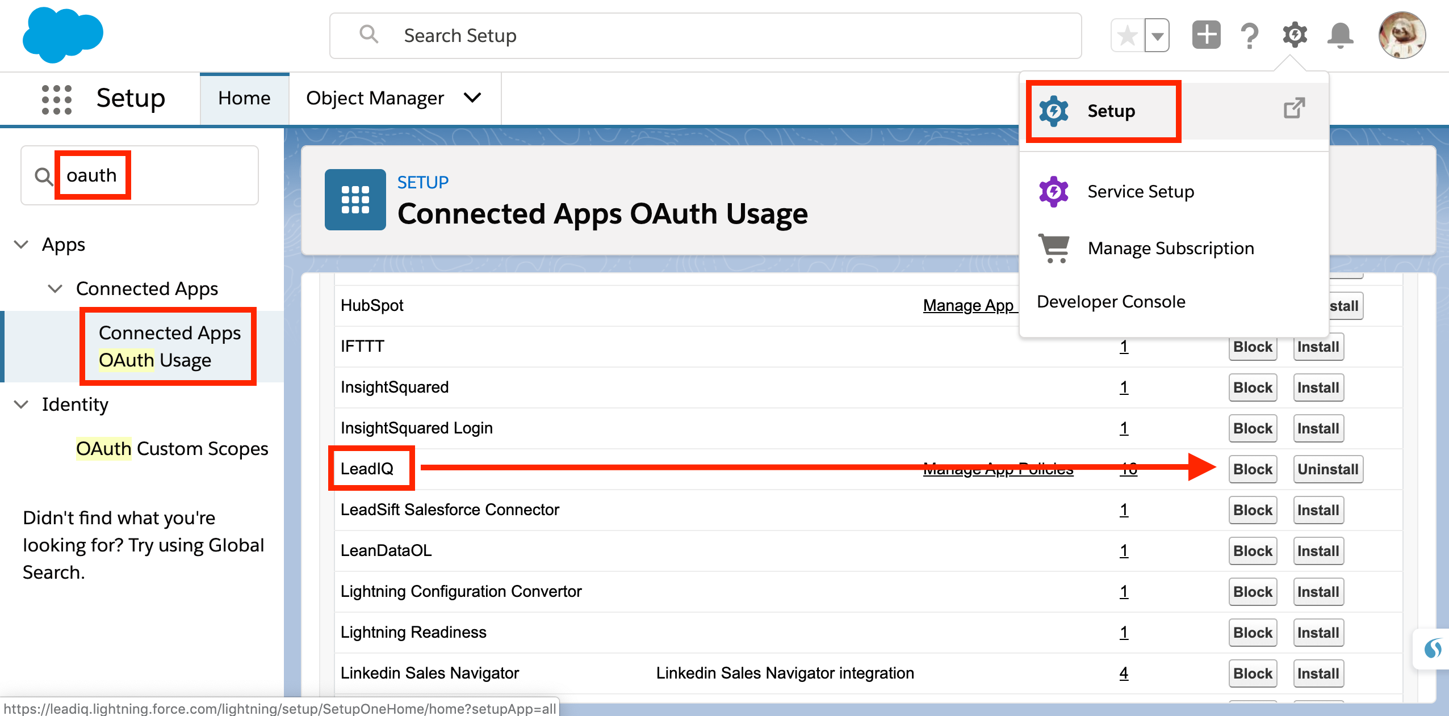Collapse the Identity tree section

[x=21, y=405]
